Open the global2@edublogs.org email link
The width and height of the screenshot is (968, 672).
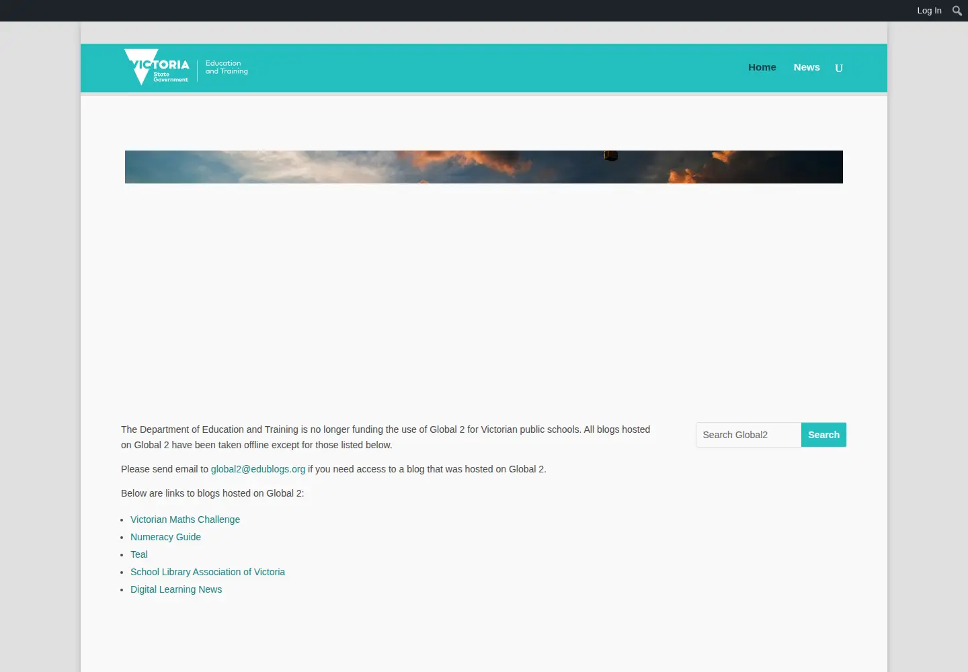click(258, 469)
